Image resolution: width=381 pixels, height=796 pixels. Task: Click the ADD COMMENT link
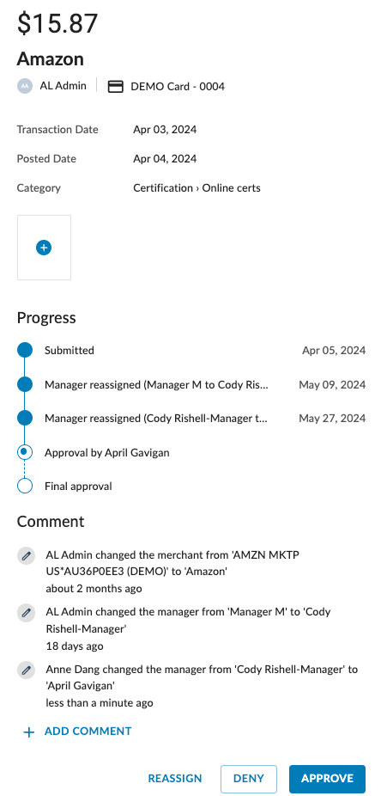pos(88,731)
